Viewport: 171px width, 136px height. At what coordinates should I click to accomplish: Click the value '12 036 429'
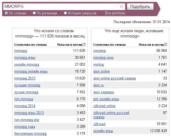click(159, 131)
